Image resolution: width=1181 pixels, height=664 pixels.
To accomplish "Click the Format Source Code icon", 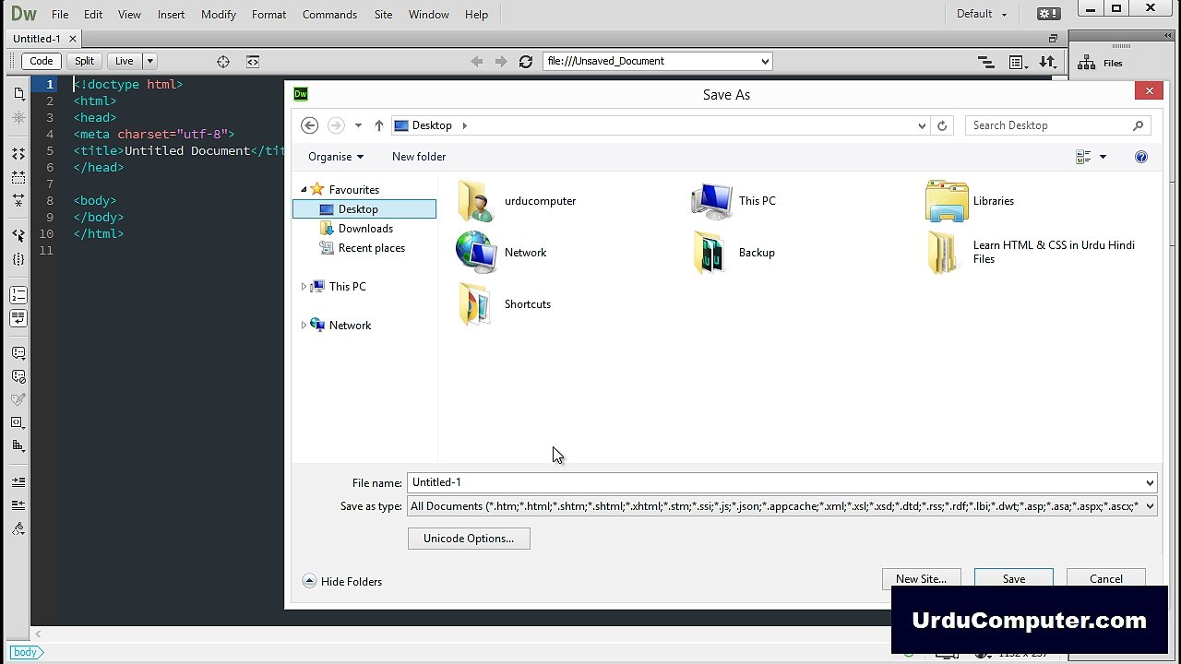I will click(x=18, y=528).
